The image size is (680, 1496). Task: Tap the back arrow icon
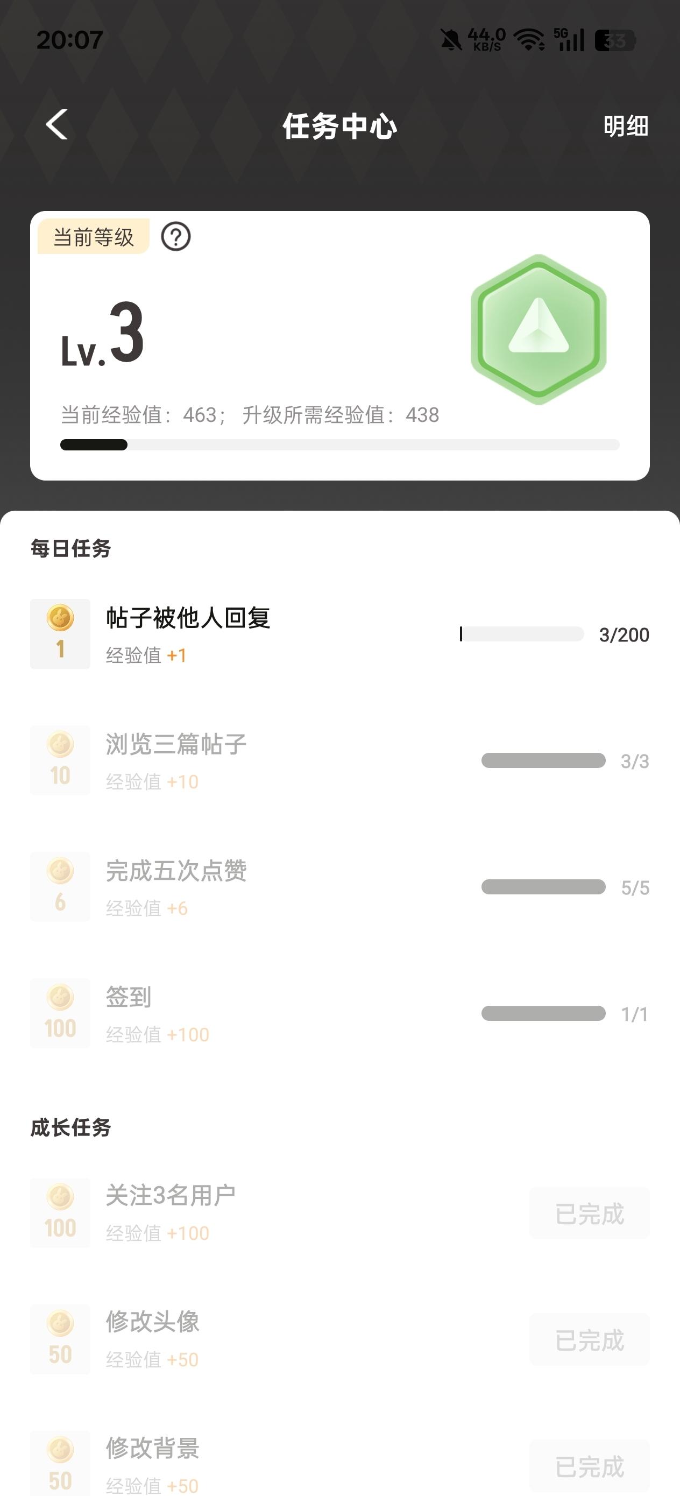point(57,124)
